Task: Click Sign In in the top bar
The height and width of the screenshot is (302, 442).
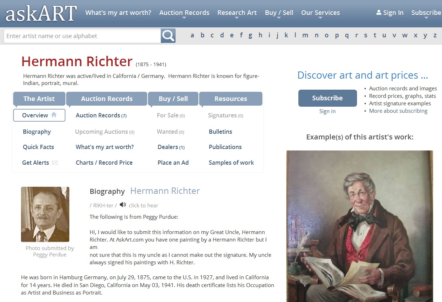Action: (x=393, y=12)
